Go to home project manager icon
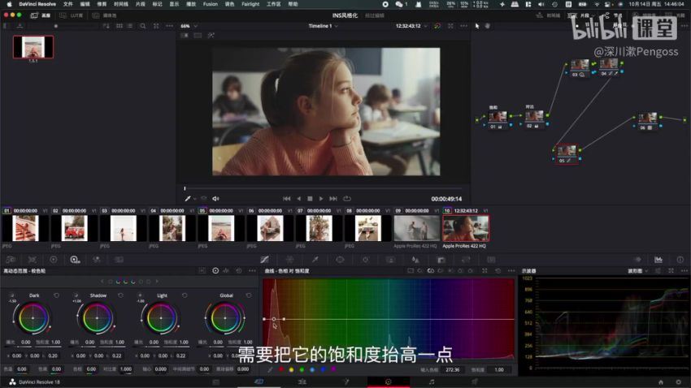This screenshot has height=388, width=691. coord(660,382)
